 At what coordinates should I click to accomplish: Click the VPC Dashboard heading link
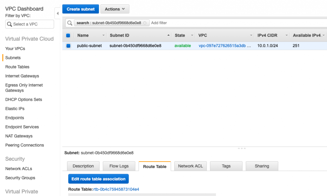point(24,9)
